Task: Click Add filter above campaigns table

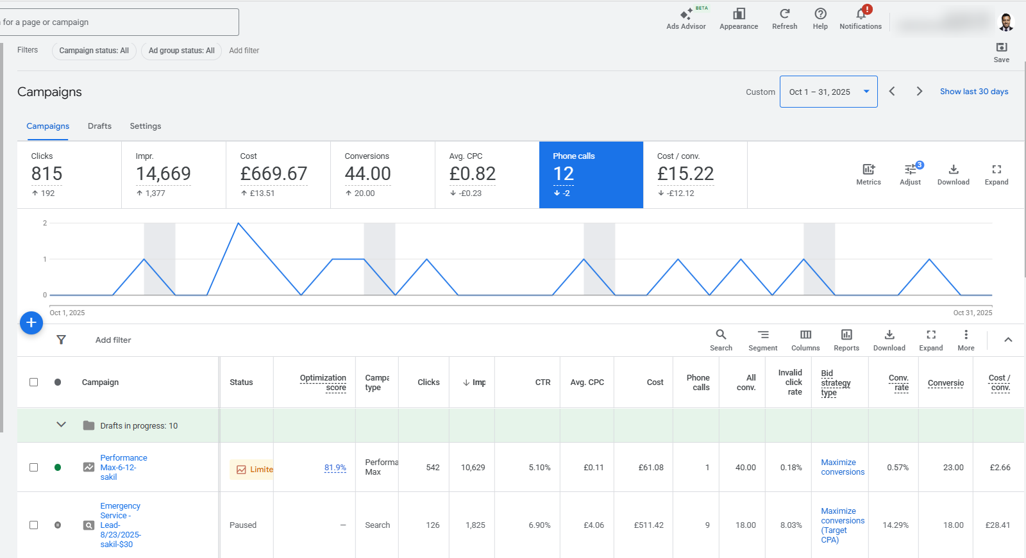Action: coord(113,340)
